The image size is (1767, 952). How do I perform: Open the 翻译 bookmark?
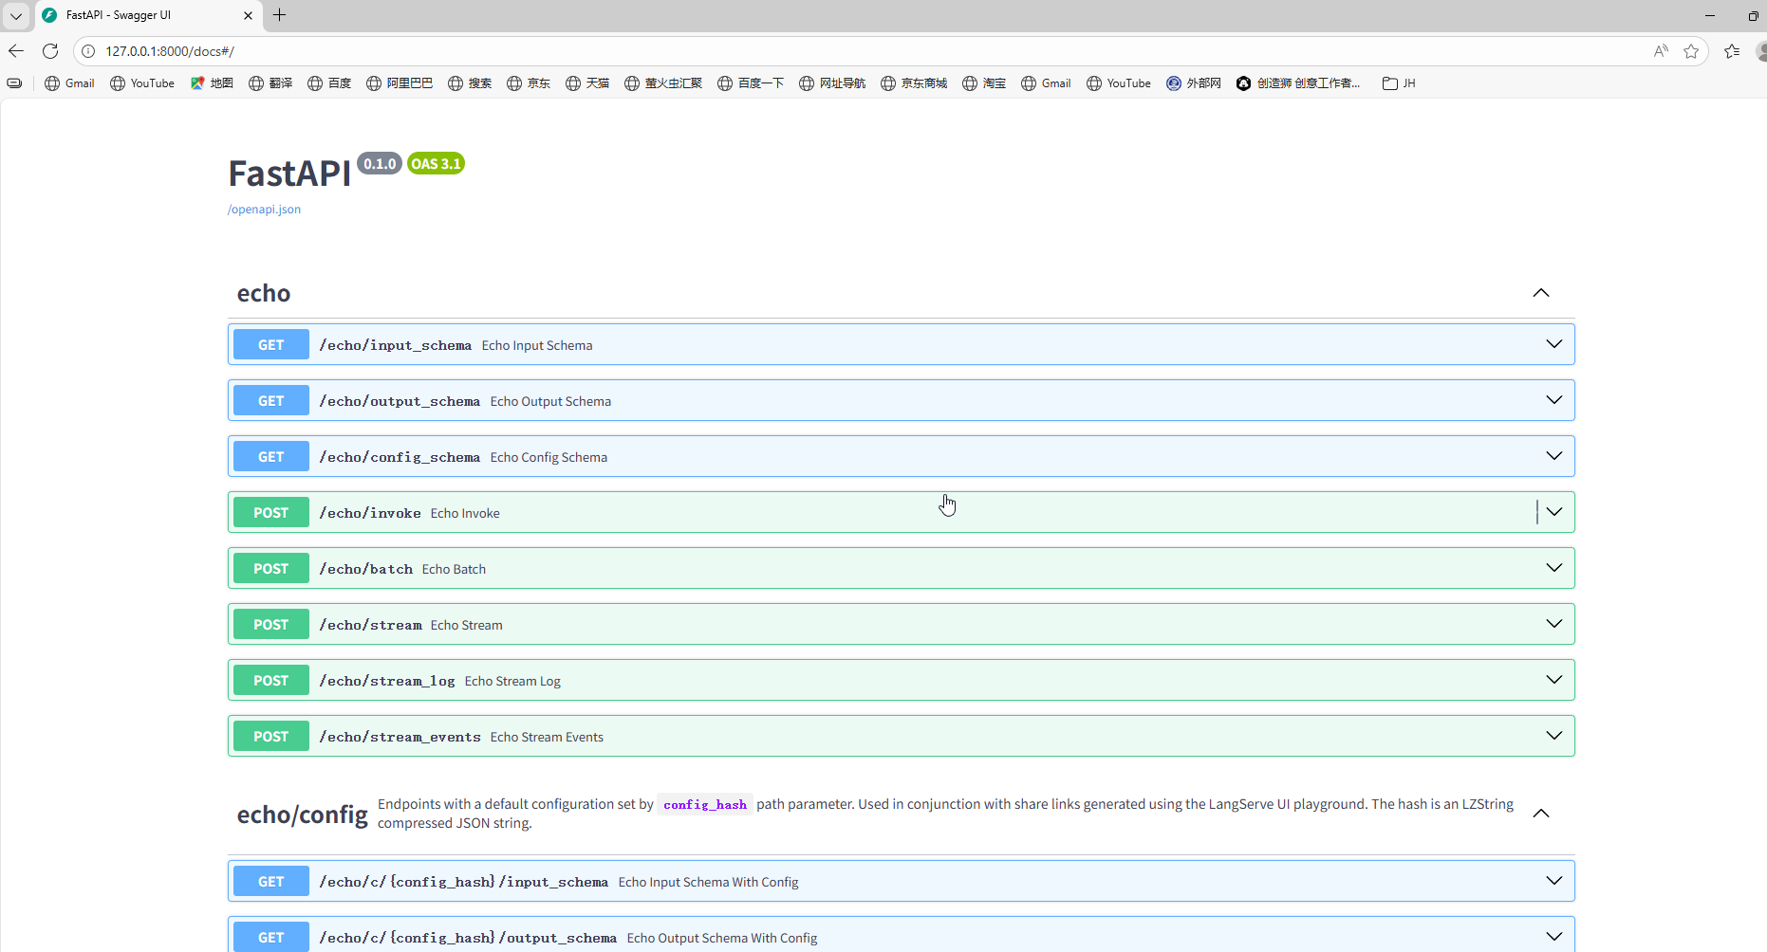point(270,83)
